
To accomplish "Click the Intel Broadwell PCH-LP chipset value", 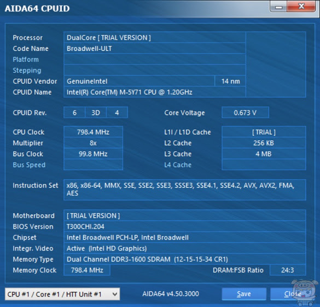I will click(x=185, y=237).
